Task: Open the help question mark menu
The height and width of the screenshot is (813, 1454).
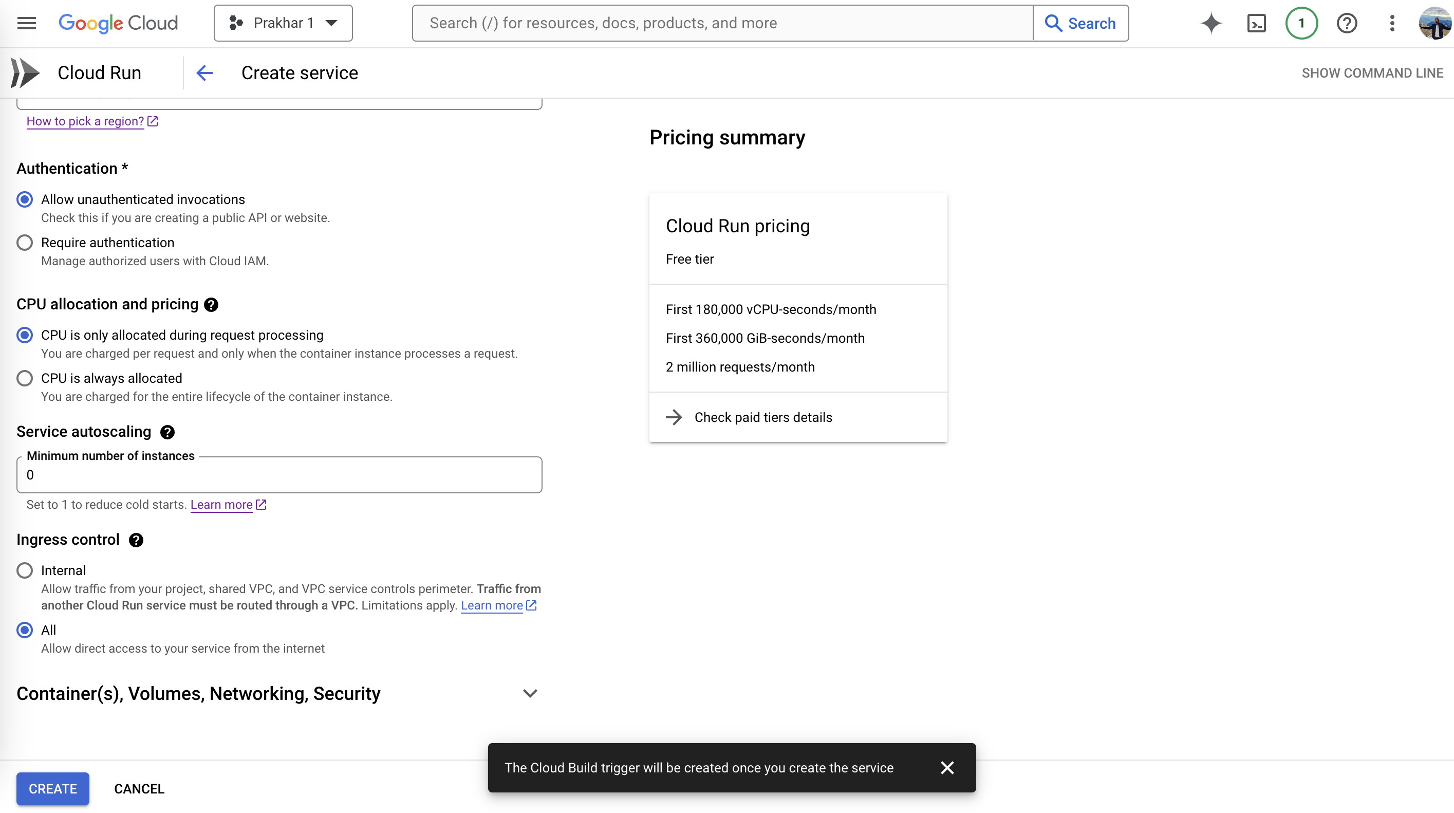Action: point(1347,23)
